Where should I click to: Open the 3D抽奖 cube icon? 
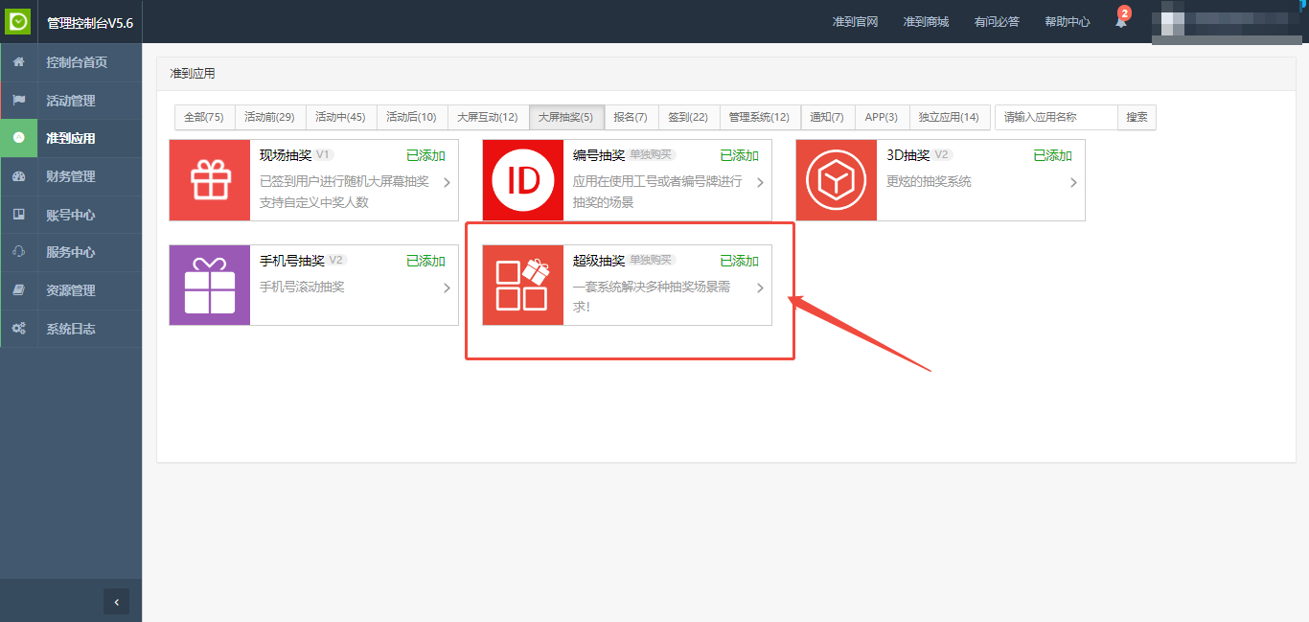pos(836,180)
